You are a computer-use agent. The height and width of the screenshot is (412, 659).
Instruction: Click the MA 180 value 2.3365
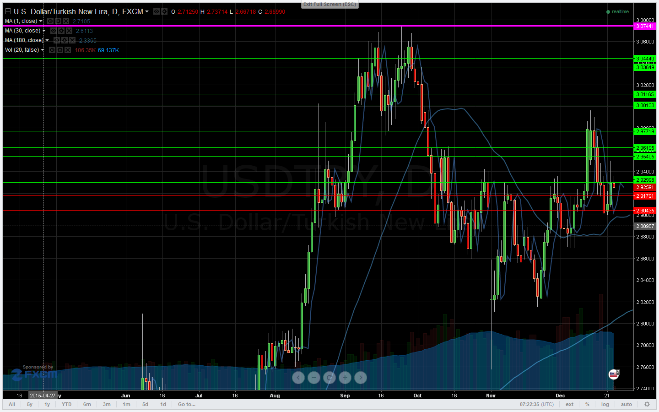tap(87, 41)
